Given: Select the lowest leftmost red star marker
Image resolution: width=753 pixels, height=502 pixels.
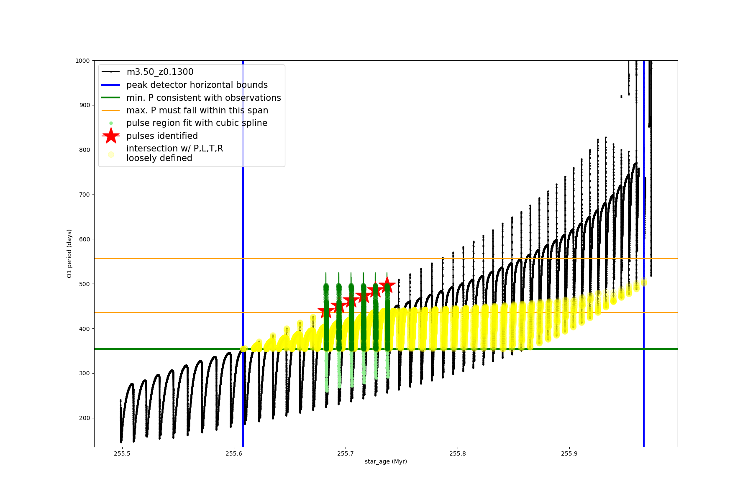Looking at the screenshot, I should coord(326,311).
